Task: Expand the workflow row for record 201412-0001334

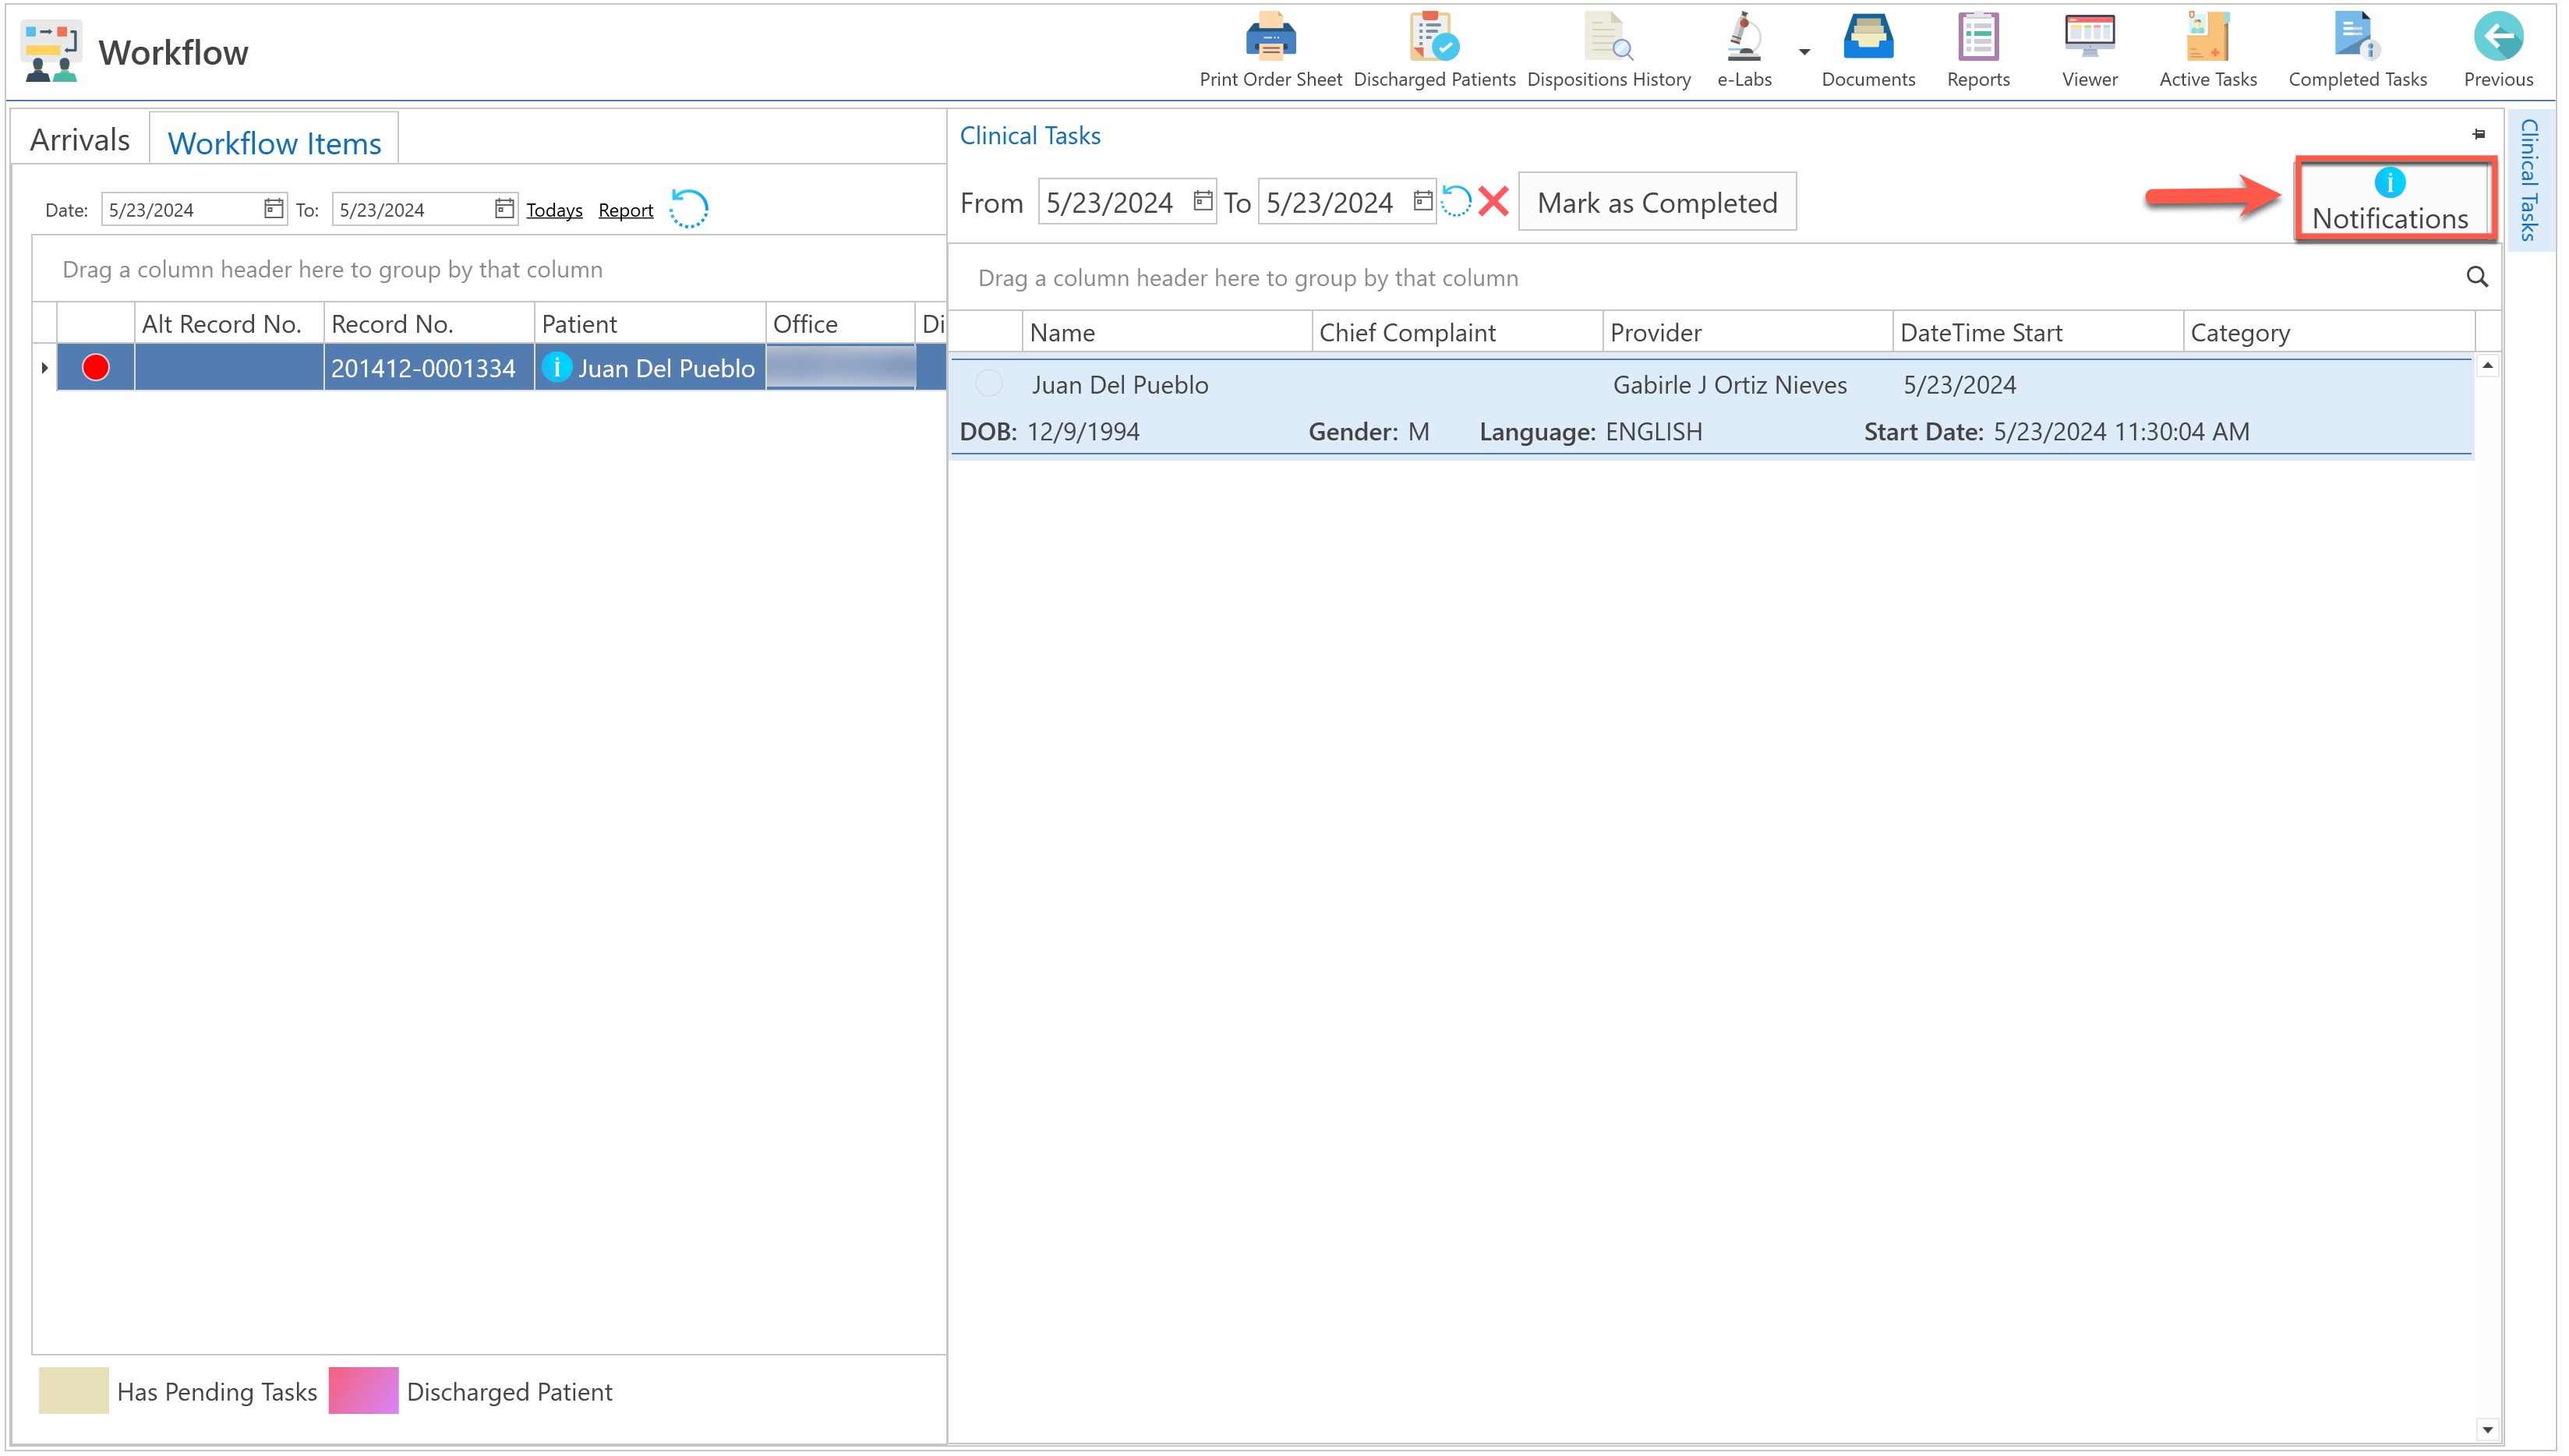Action: point(44,368)
